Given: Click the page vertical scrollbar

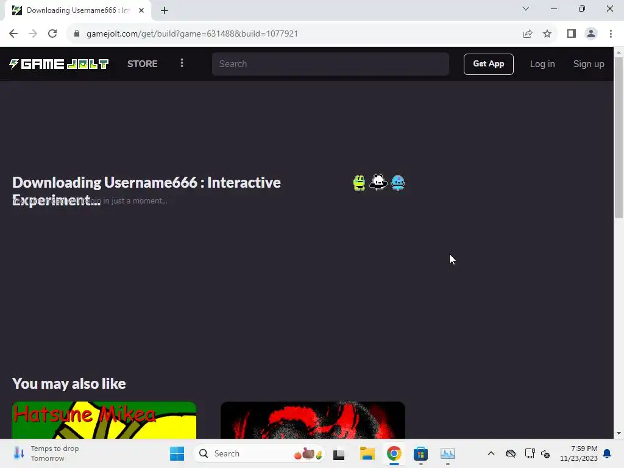Looking at the screenshot, I should [x=619, y=137].
